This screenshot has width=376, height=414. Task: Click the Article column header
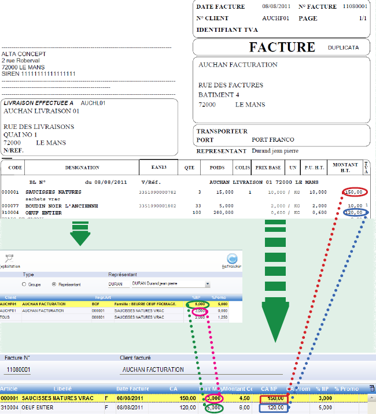9,389
